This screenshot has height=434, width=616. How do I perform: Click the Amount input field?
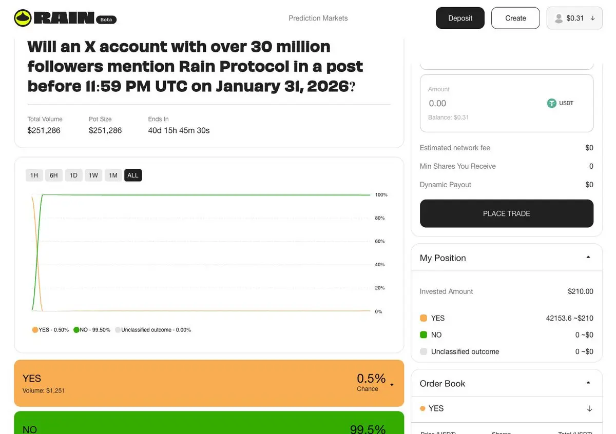483,103
